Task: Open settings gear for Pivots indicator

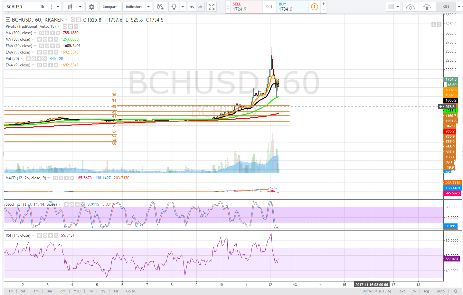Action: click(x=71, y=26)
